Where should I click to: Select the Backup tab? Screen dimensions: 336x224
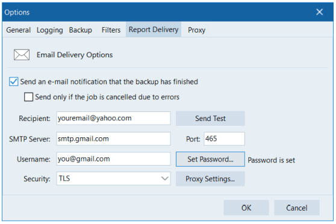(x=80, y=30)
